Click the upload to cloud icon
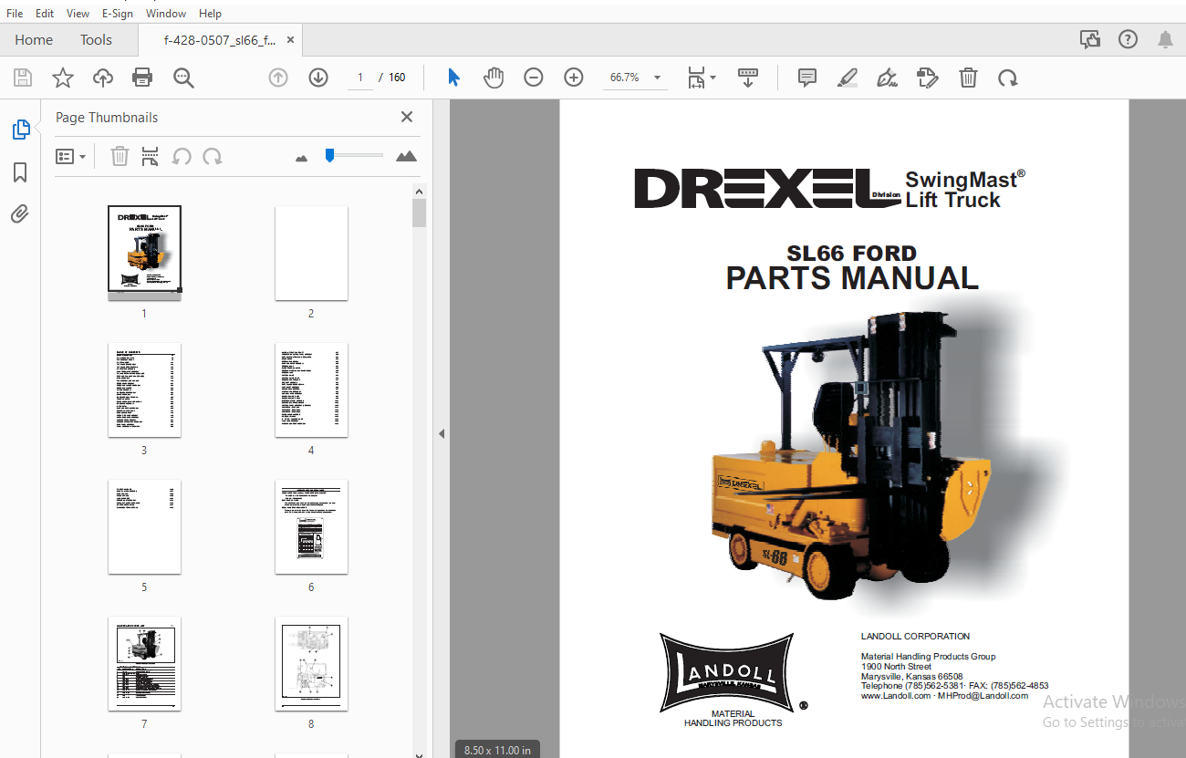 pyautogui.click(x=102, y=78)
